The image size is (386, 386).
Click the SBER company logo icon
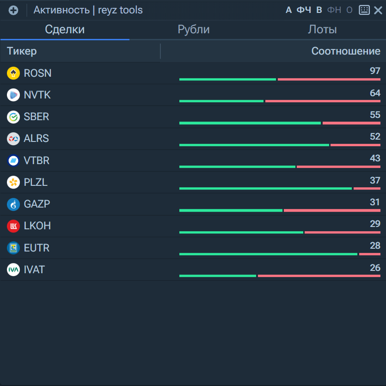(x=13, y=116)
